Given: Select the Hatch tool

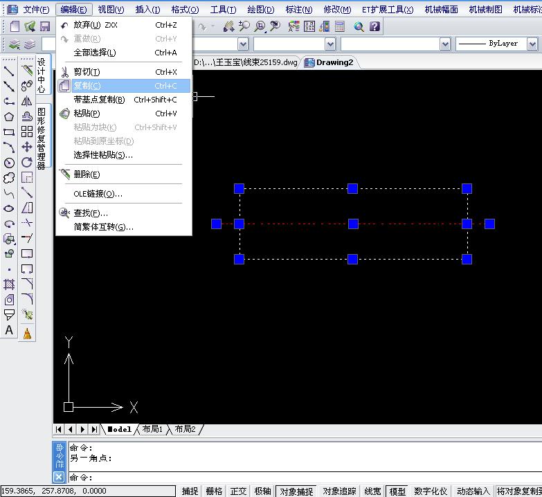Looking at the screenshot, I should tap(9, 284).
